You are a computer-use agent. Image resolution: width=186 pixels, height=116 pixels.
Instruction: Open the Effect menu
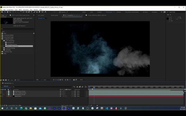(x=20, y=10)
